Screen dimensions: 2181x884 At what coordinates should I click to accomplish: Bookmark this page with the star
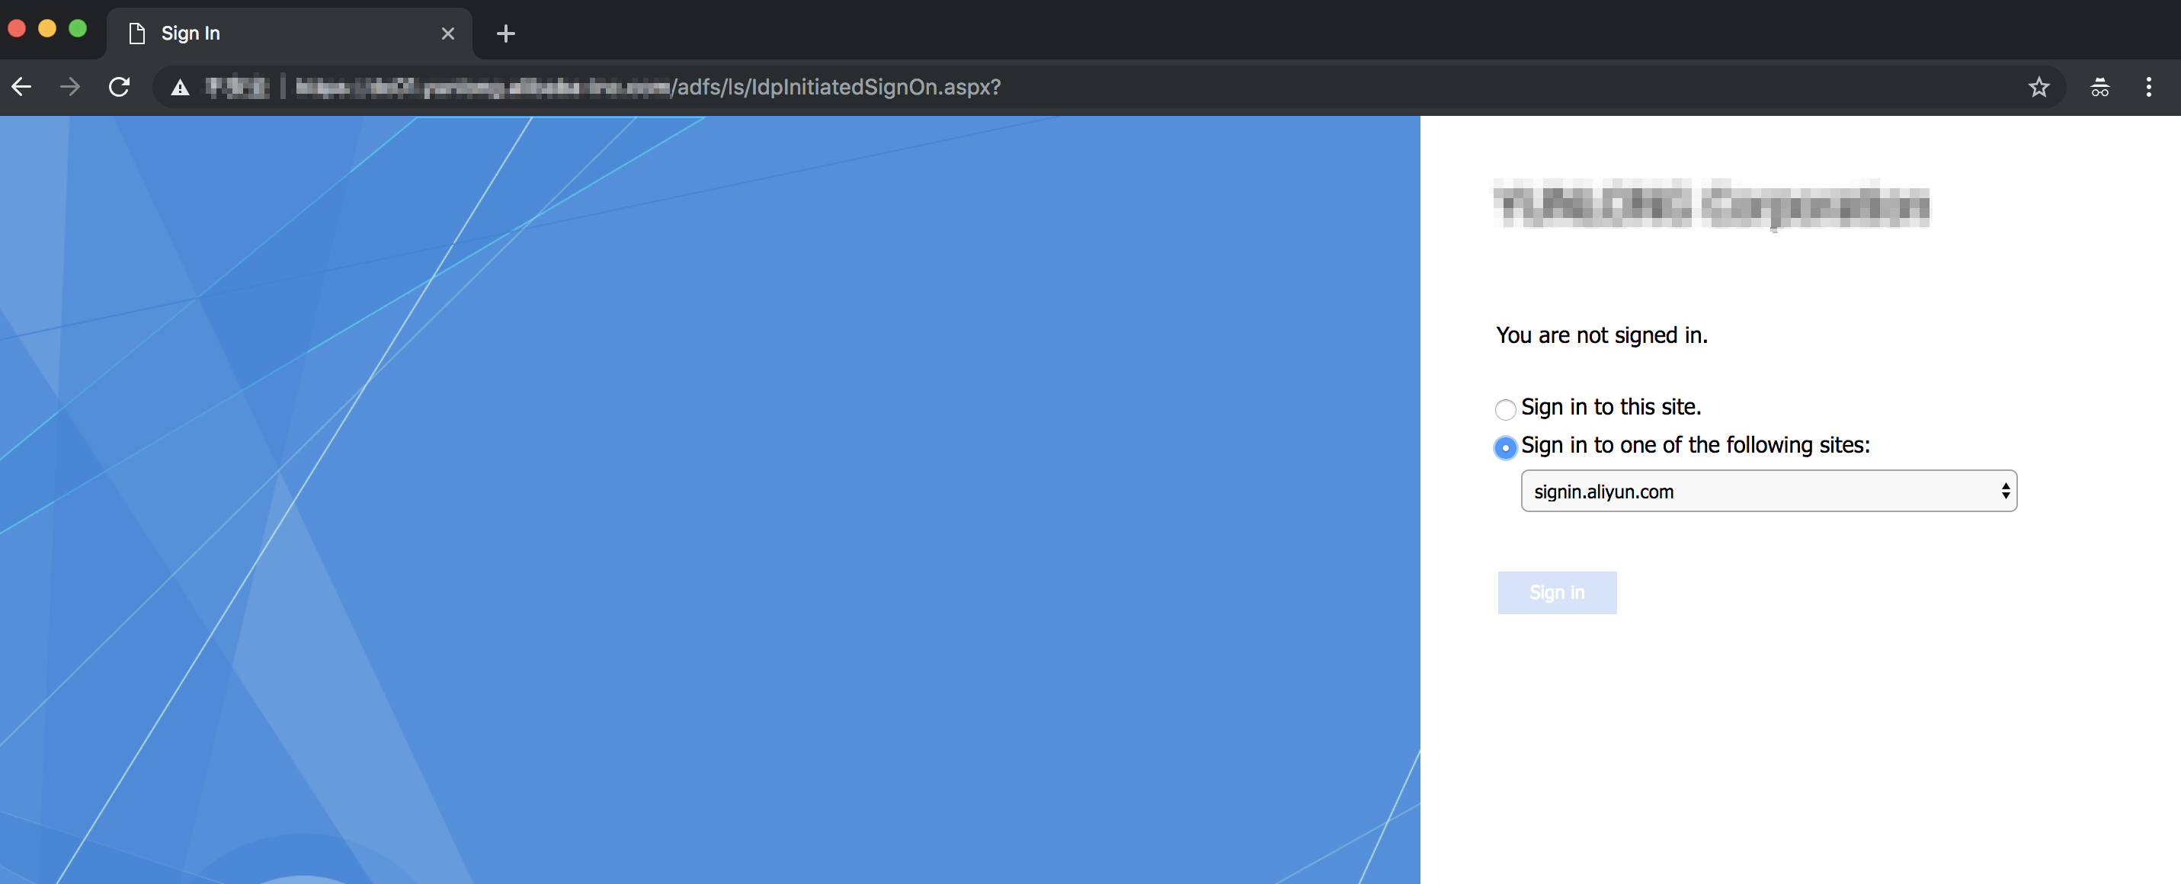point(2038,86)
